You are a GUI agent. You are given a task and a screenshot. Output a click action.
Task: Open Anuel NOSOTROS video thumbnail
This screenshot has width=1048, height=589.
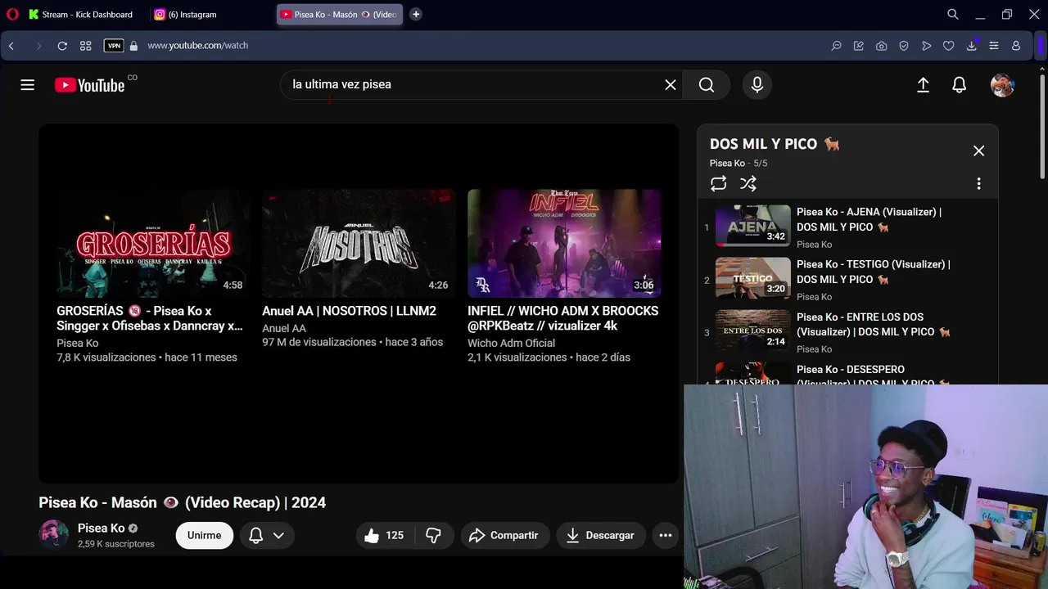359,243
